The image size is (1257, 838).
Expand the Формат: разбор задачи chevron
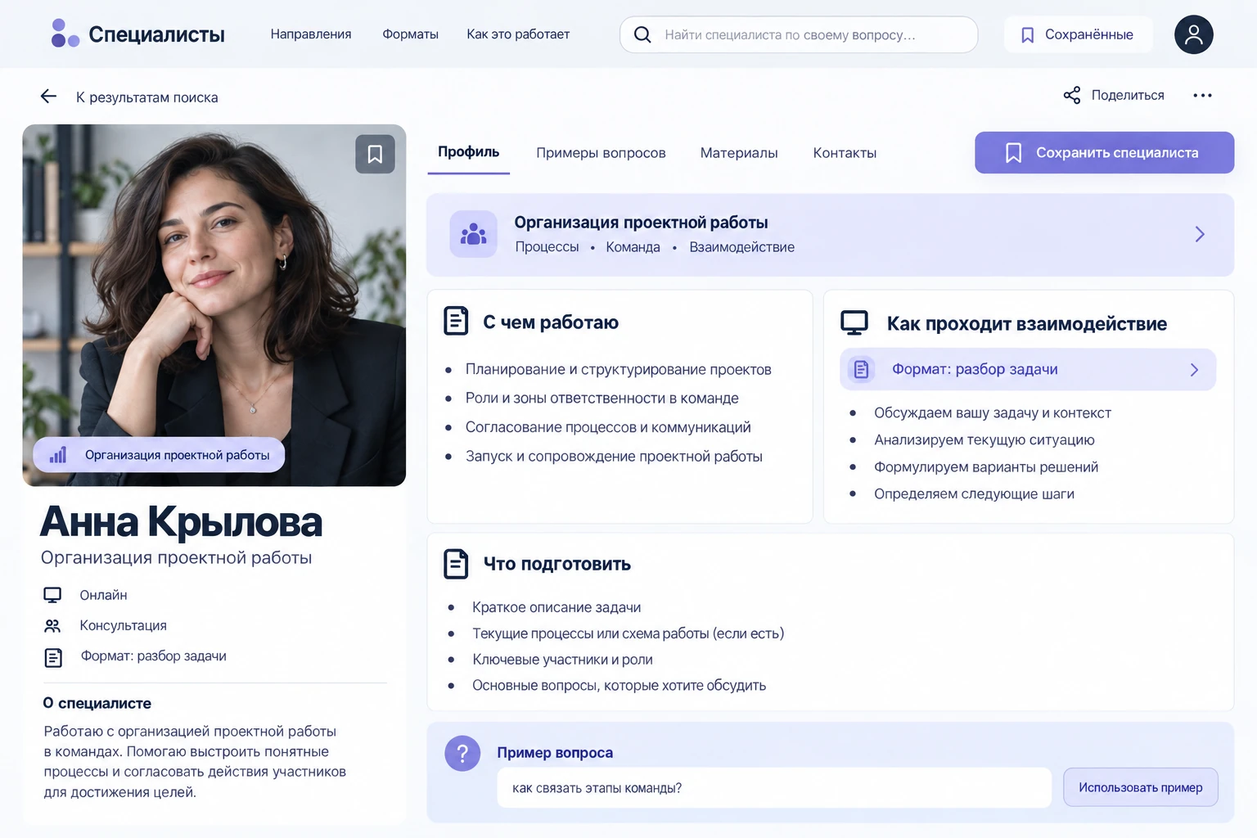(1194, 370)
